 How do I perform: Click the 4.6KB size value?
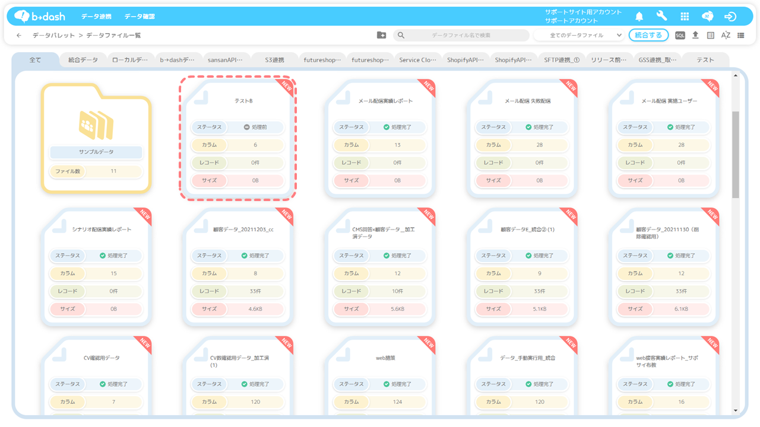click(x=255, y=309)
